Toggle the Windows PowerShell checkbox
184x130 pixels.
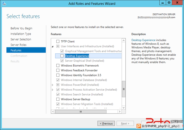click(x=58, y=85)
